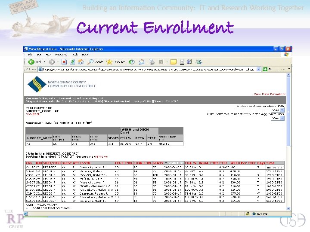Sort by the CURR ENRL column header

143,163
